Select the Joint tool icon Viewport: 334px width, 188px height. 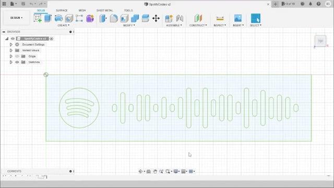tap(180, 18)
